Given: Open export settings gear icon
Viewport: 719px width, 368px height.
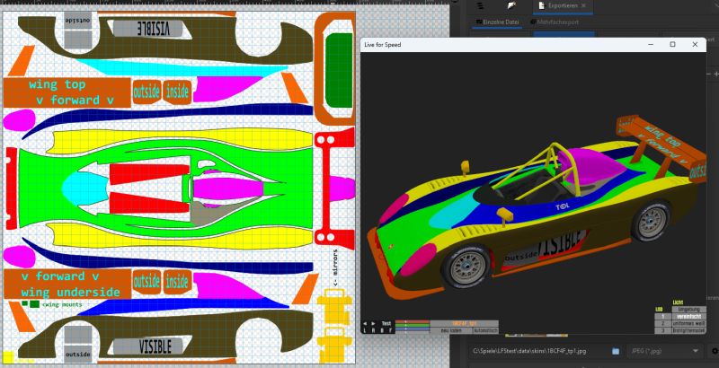Looking at the screenshot, I should [715, 351].
